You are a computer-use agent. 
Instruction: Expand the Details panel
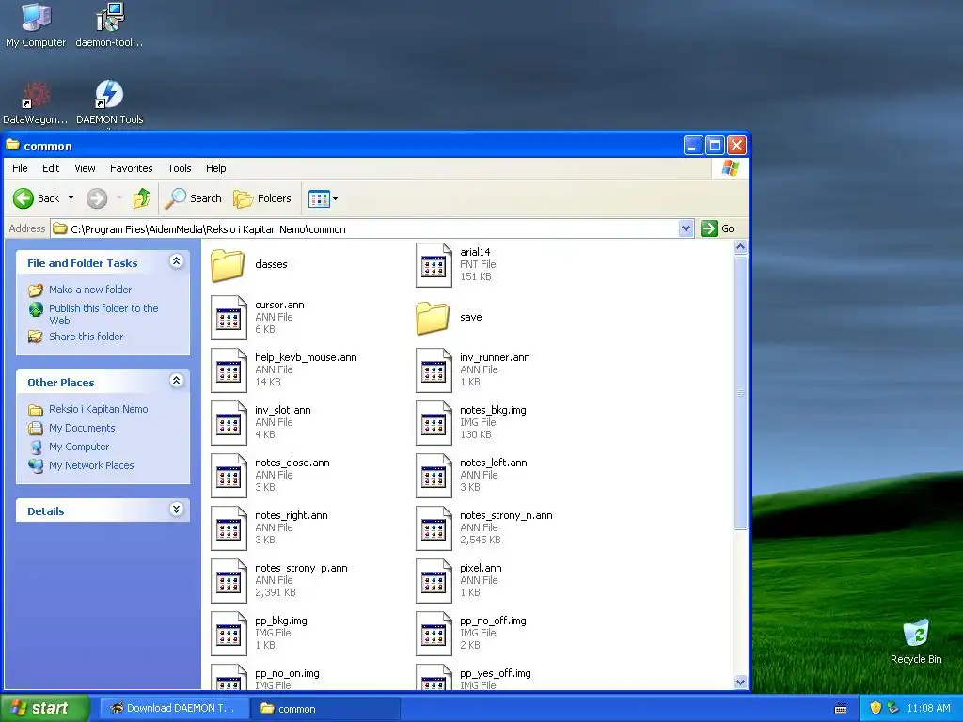tap(176, 510)
